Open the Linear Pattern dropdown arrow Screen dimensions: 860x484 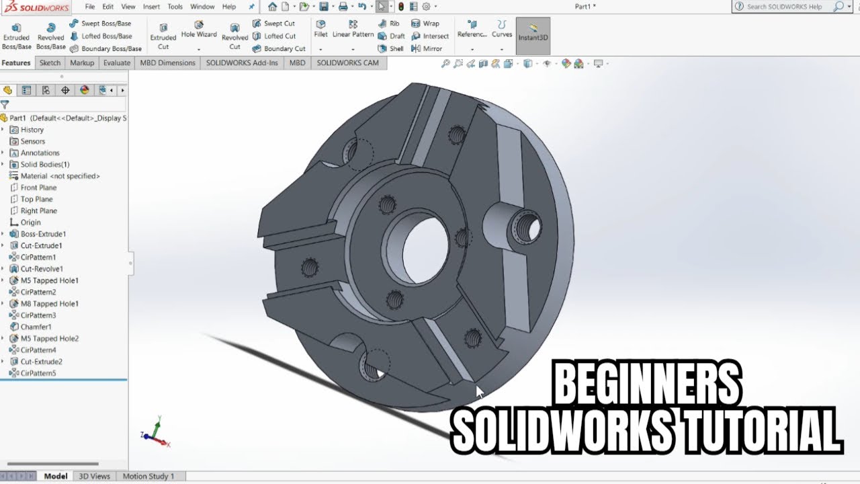(353, 49)
